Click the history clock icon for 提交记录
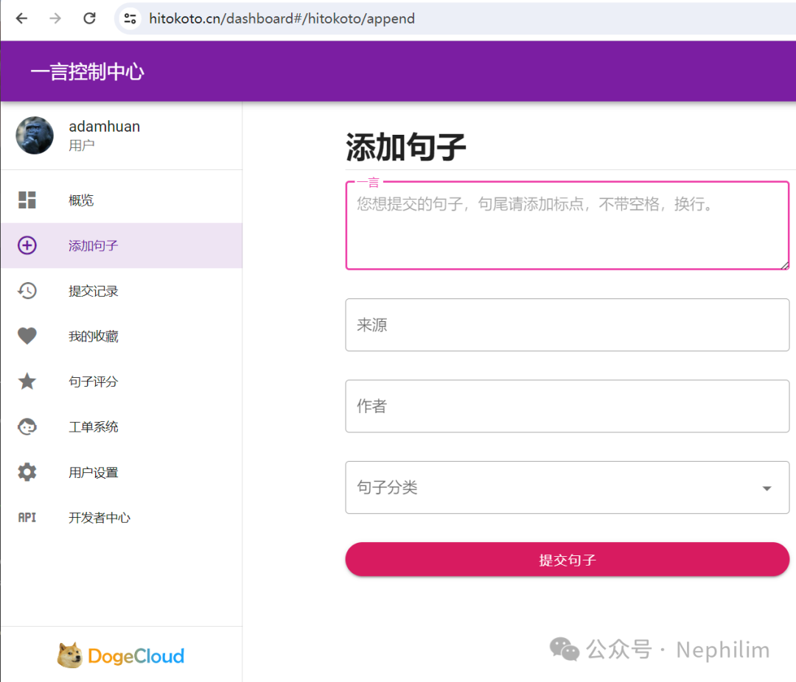Screen dimensions: 796x682 (27, 291)
